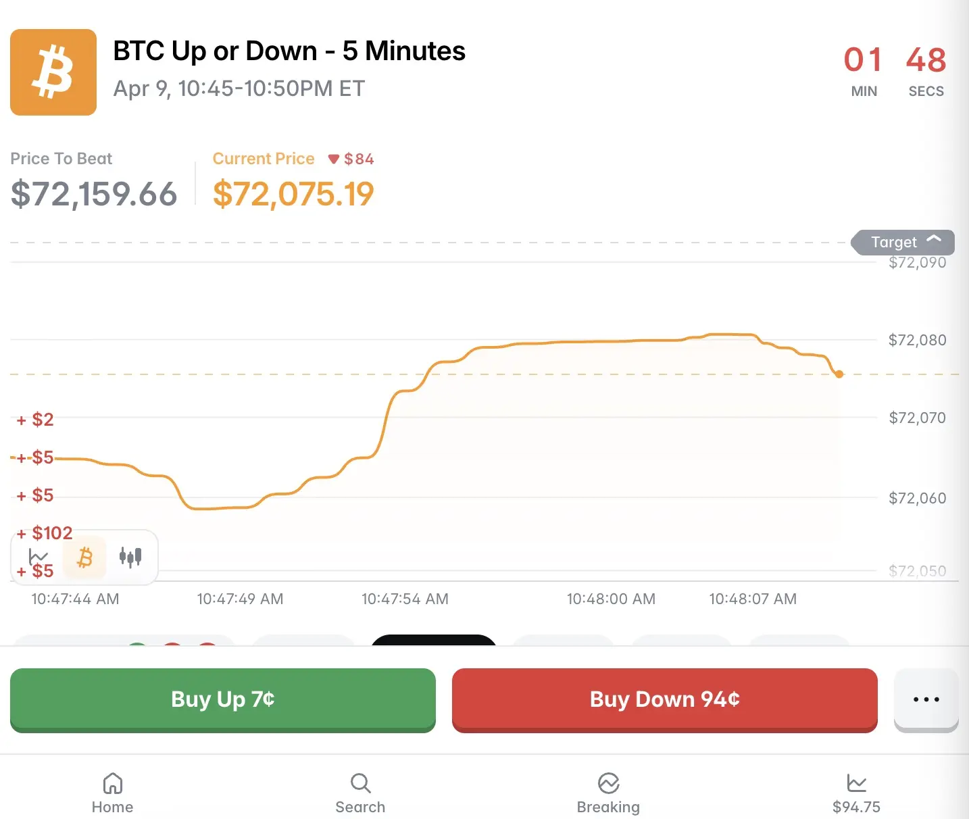Screen dimensions: 969x819
Task: Open the portfolio chart icon
Action: (856, 783)
